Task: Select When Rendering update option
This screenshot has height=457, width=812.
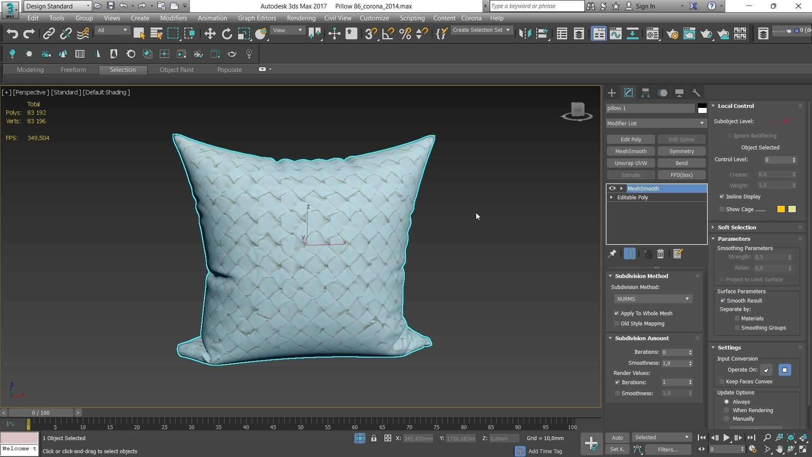Action: pyautogui.click(x=727, y=410)
